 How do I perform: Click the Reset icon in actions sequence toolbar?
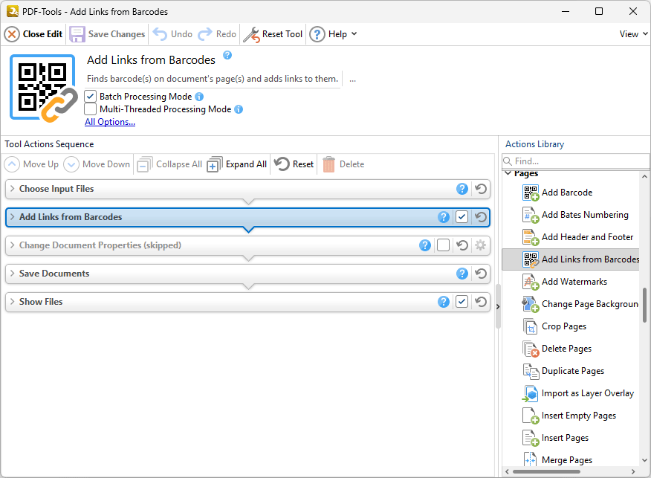pos(282,164)
